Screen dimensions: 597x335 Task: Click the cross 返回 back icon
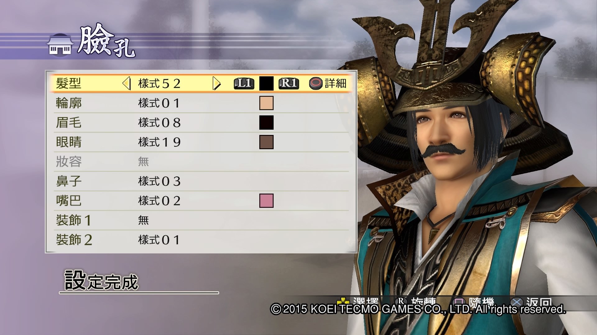point(517,302)
